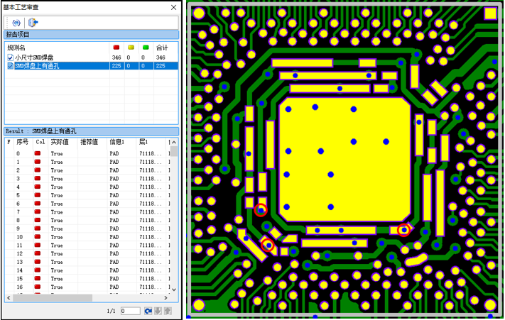Click the yellow square pad at PCB top-right corner

click(x=491, y=13)
